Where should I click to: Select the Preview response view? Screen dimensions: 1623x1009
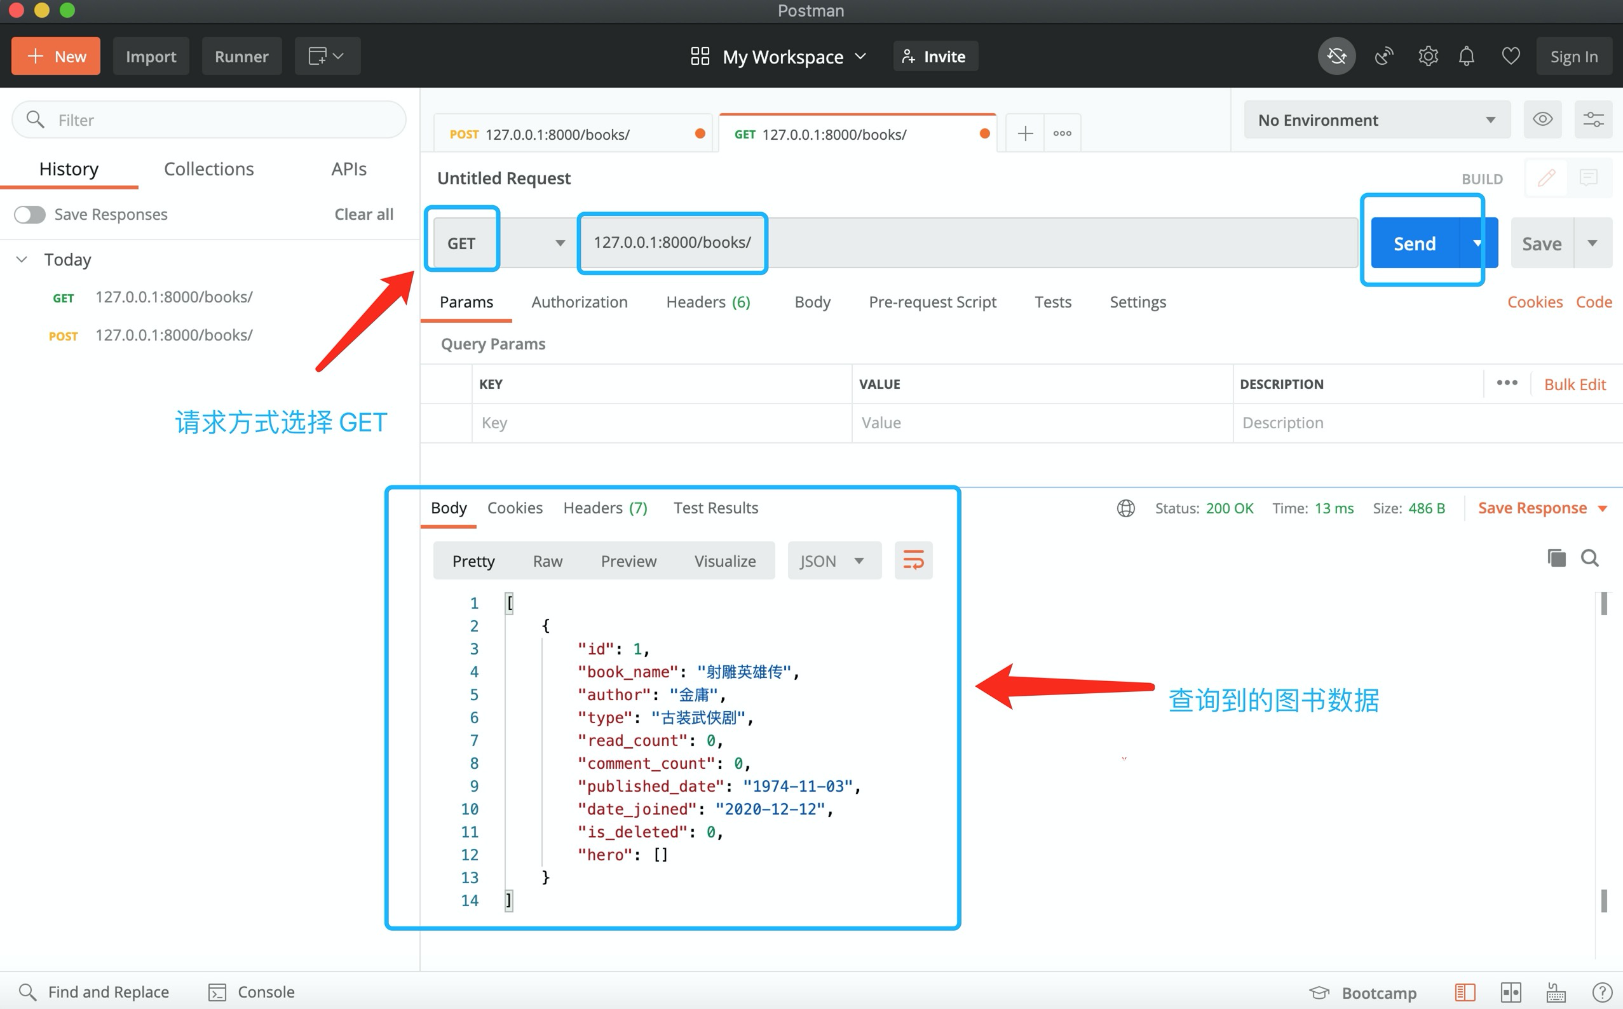[x=628, y=561]
